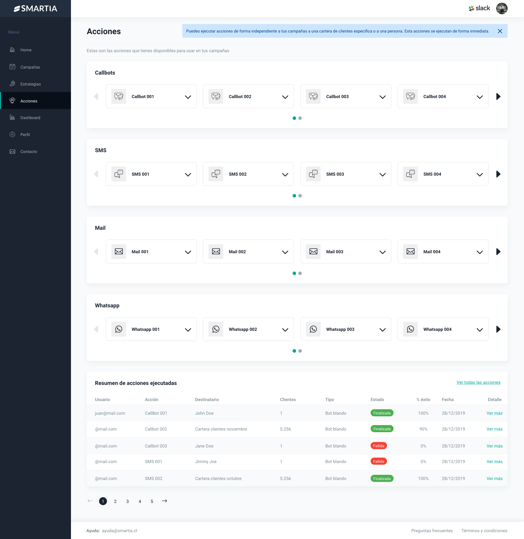
Task: Click the Slack icon in the header
Action: (471, 8)
